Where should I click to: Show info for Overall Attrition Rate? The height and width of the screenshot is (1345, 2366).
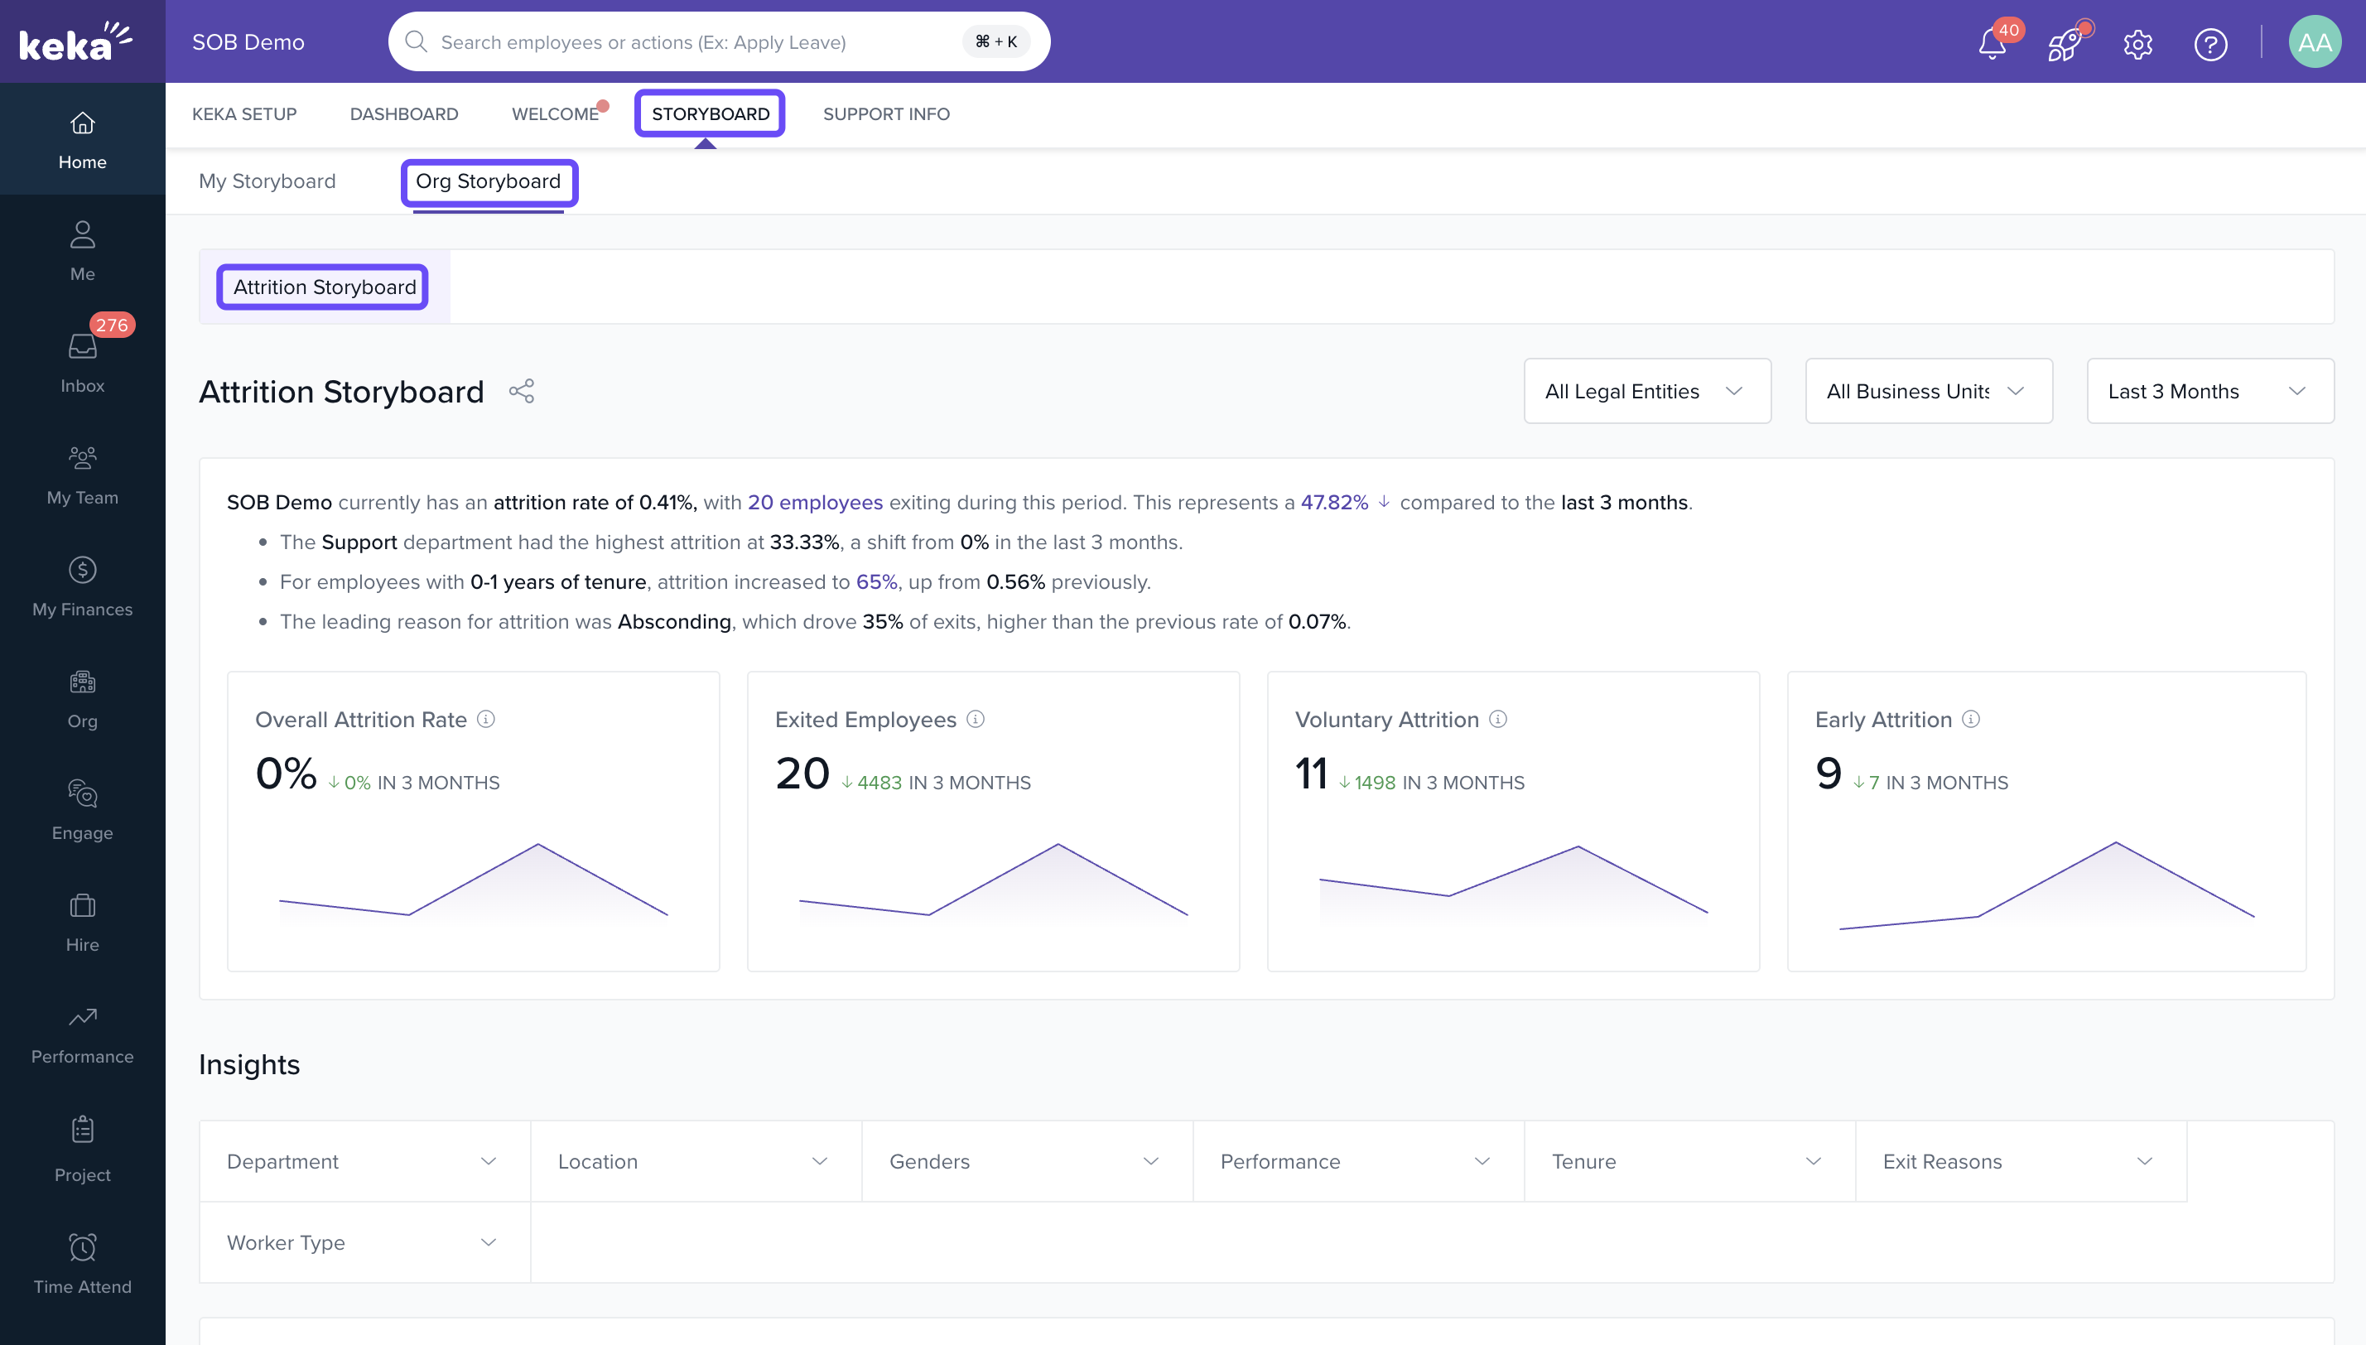point(486,719)
